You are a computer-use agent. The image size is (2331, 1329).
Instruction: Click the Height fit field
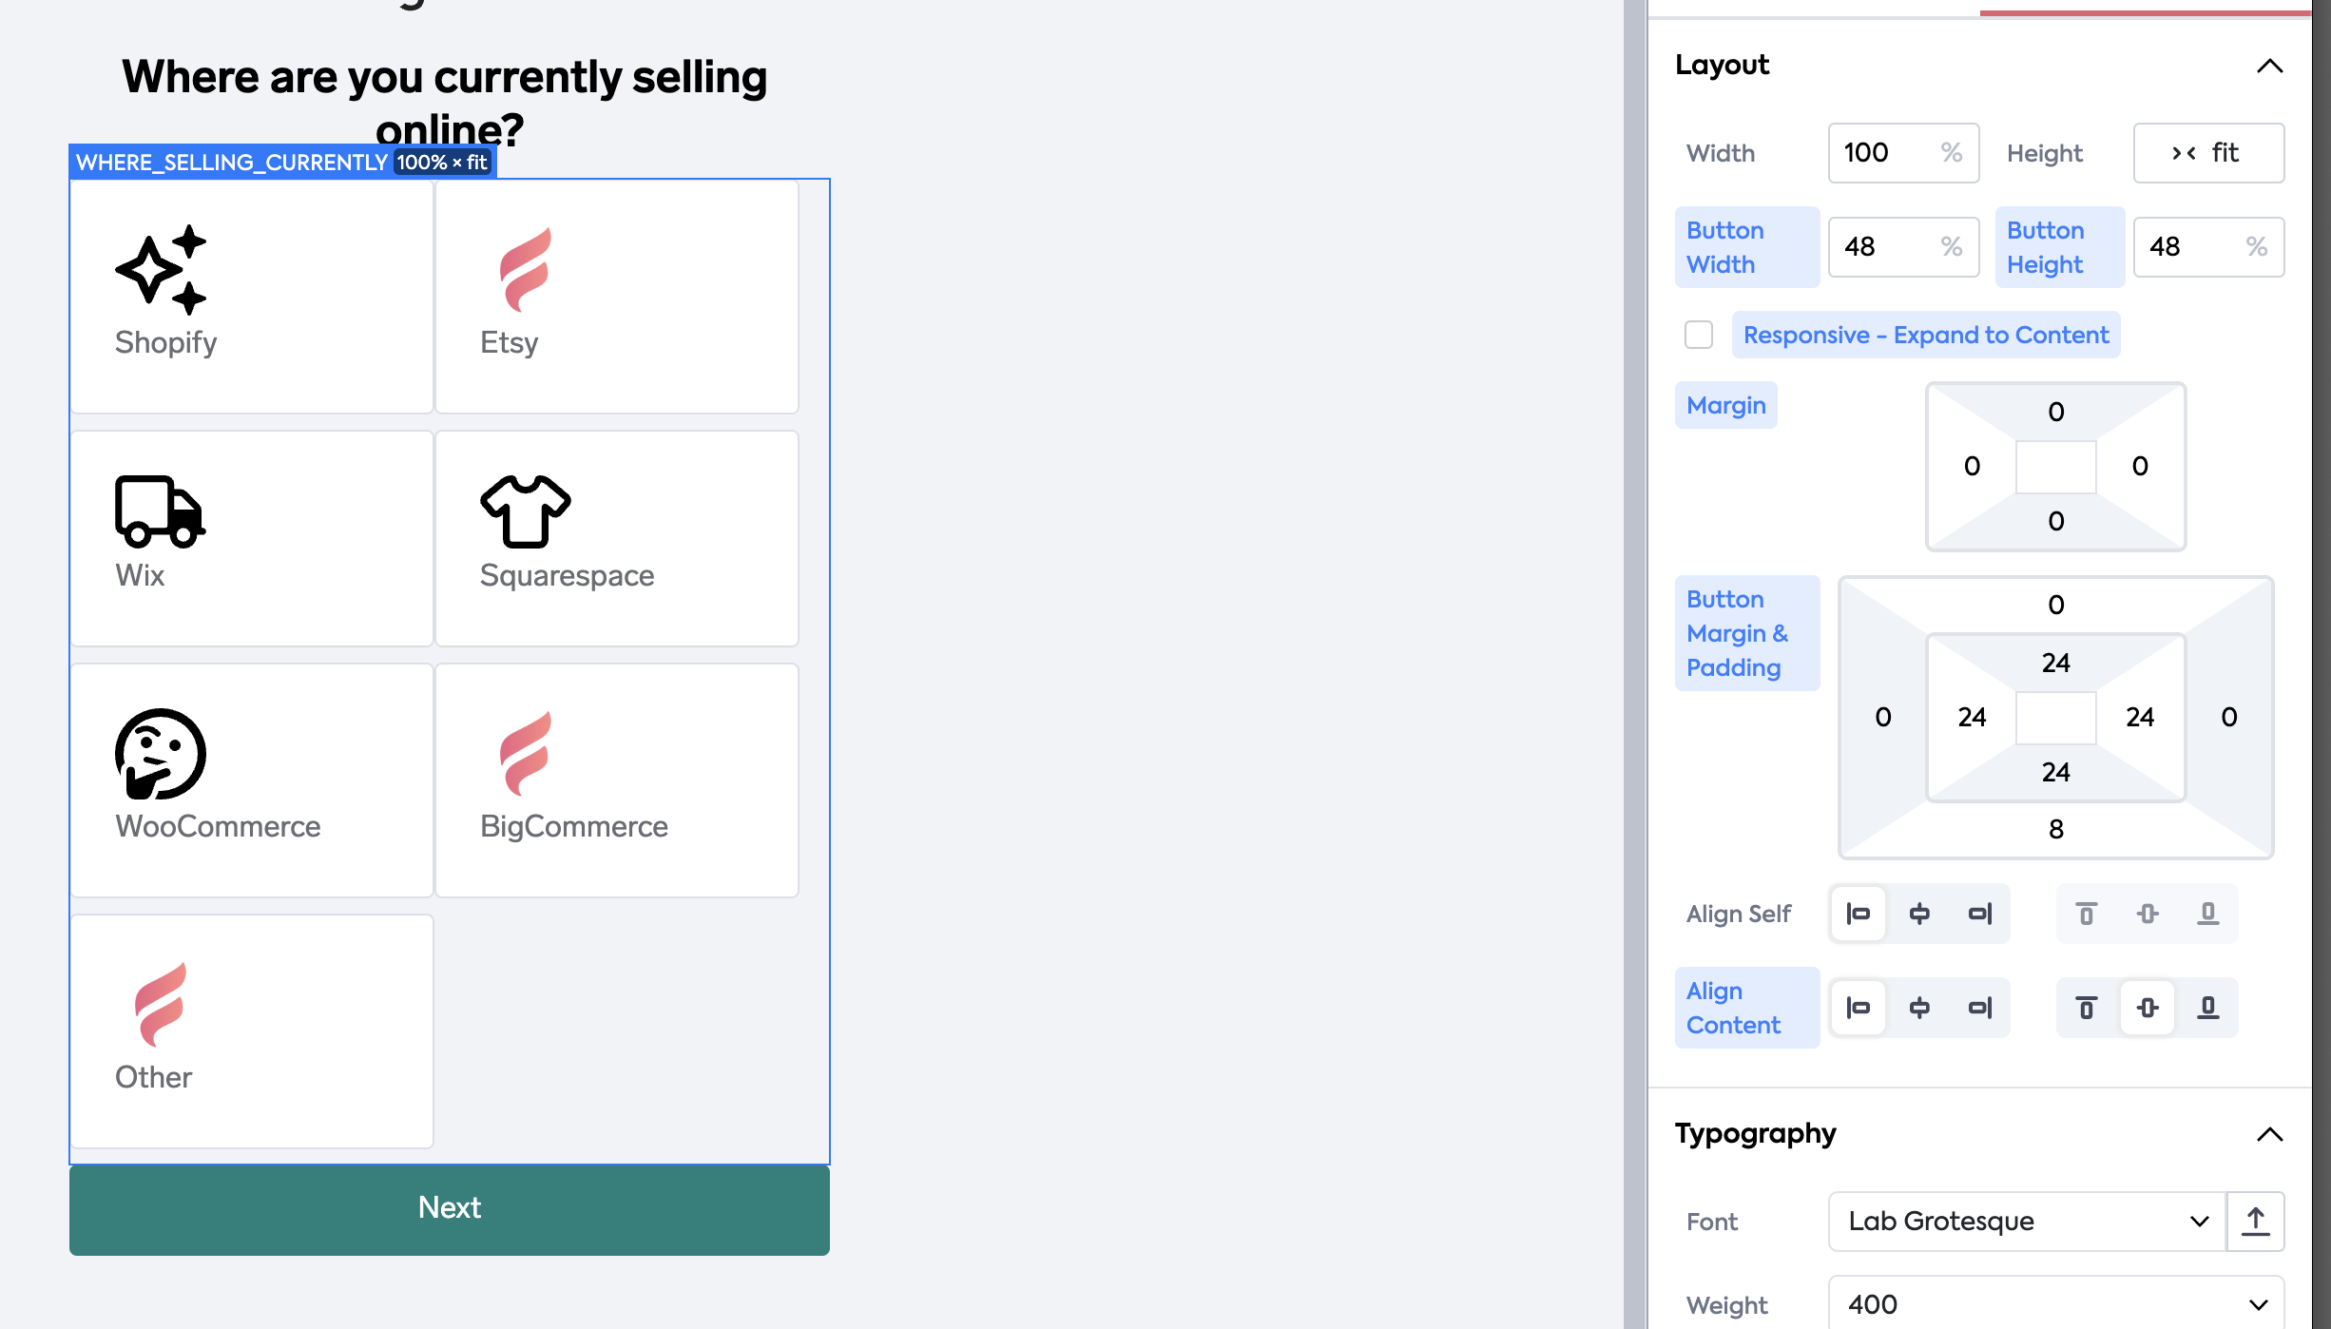pos(2207,153)
